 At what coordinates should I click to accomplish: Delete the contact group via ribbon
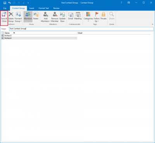coord(11,17)
